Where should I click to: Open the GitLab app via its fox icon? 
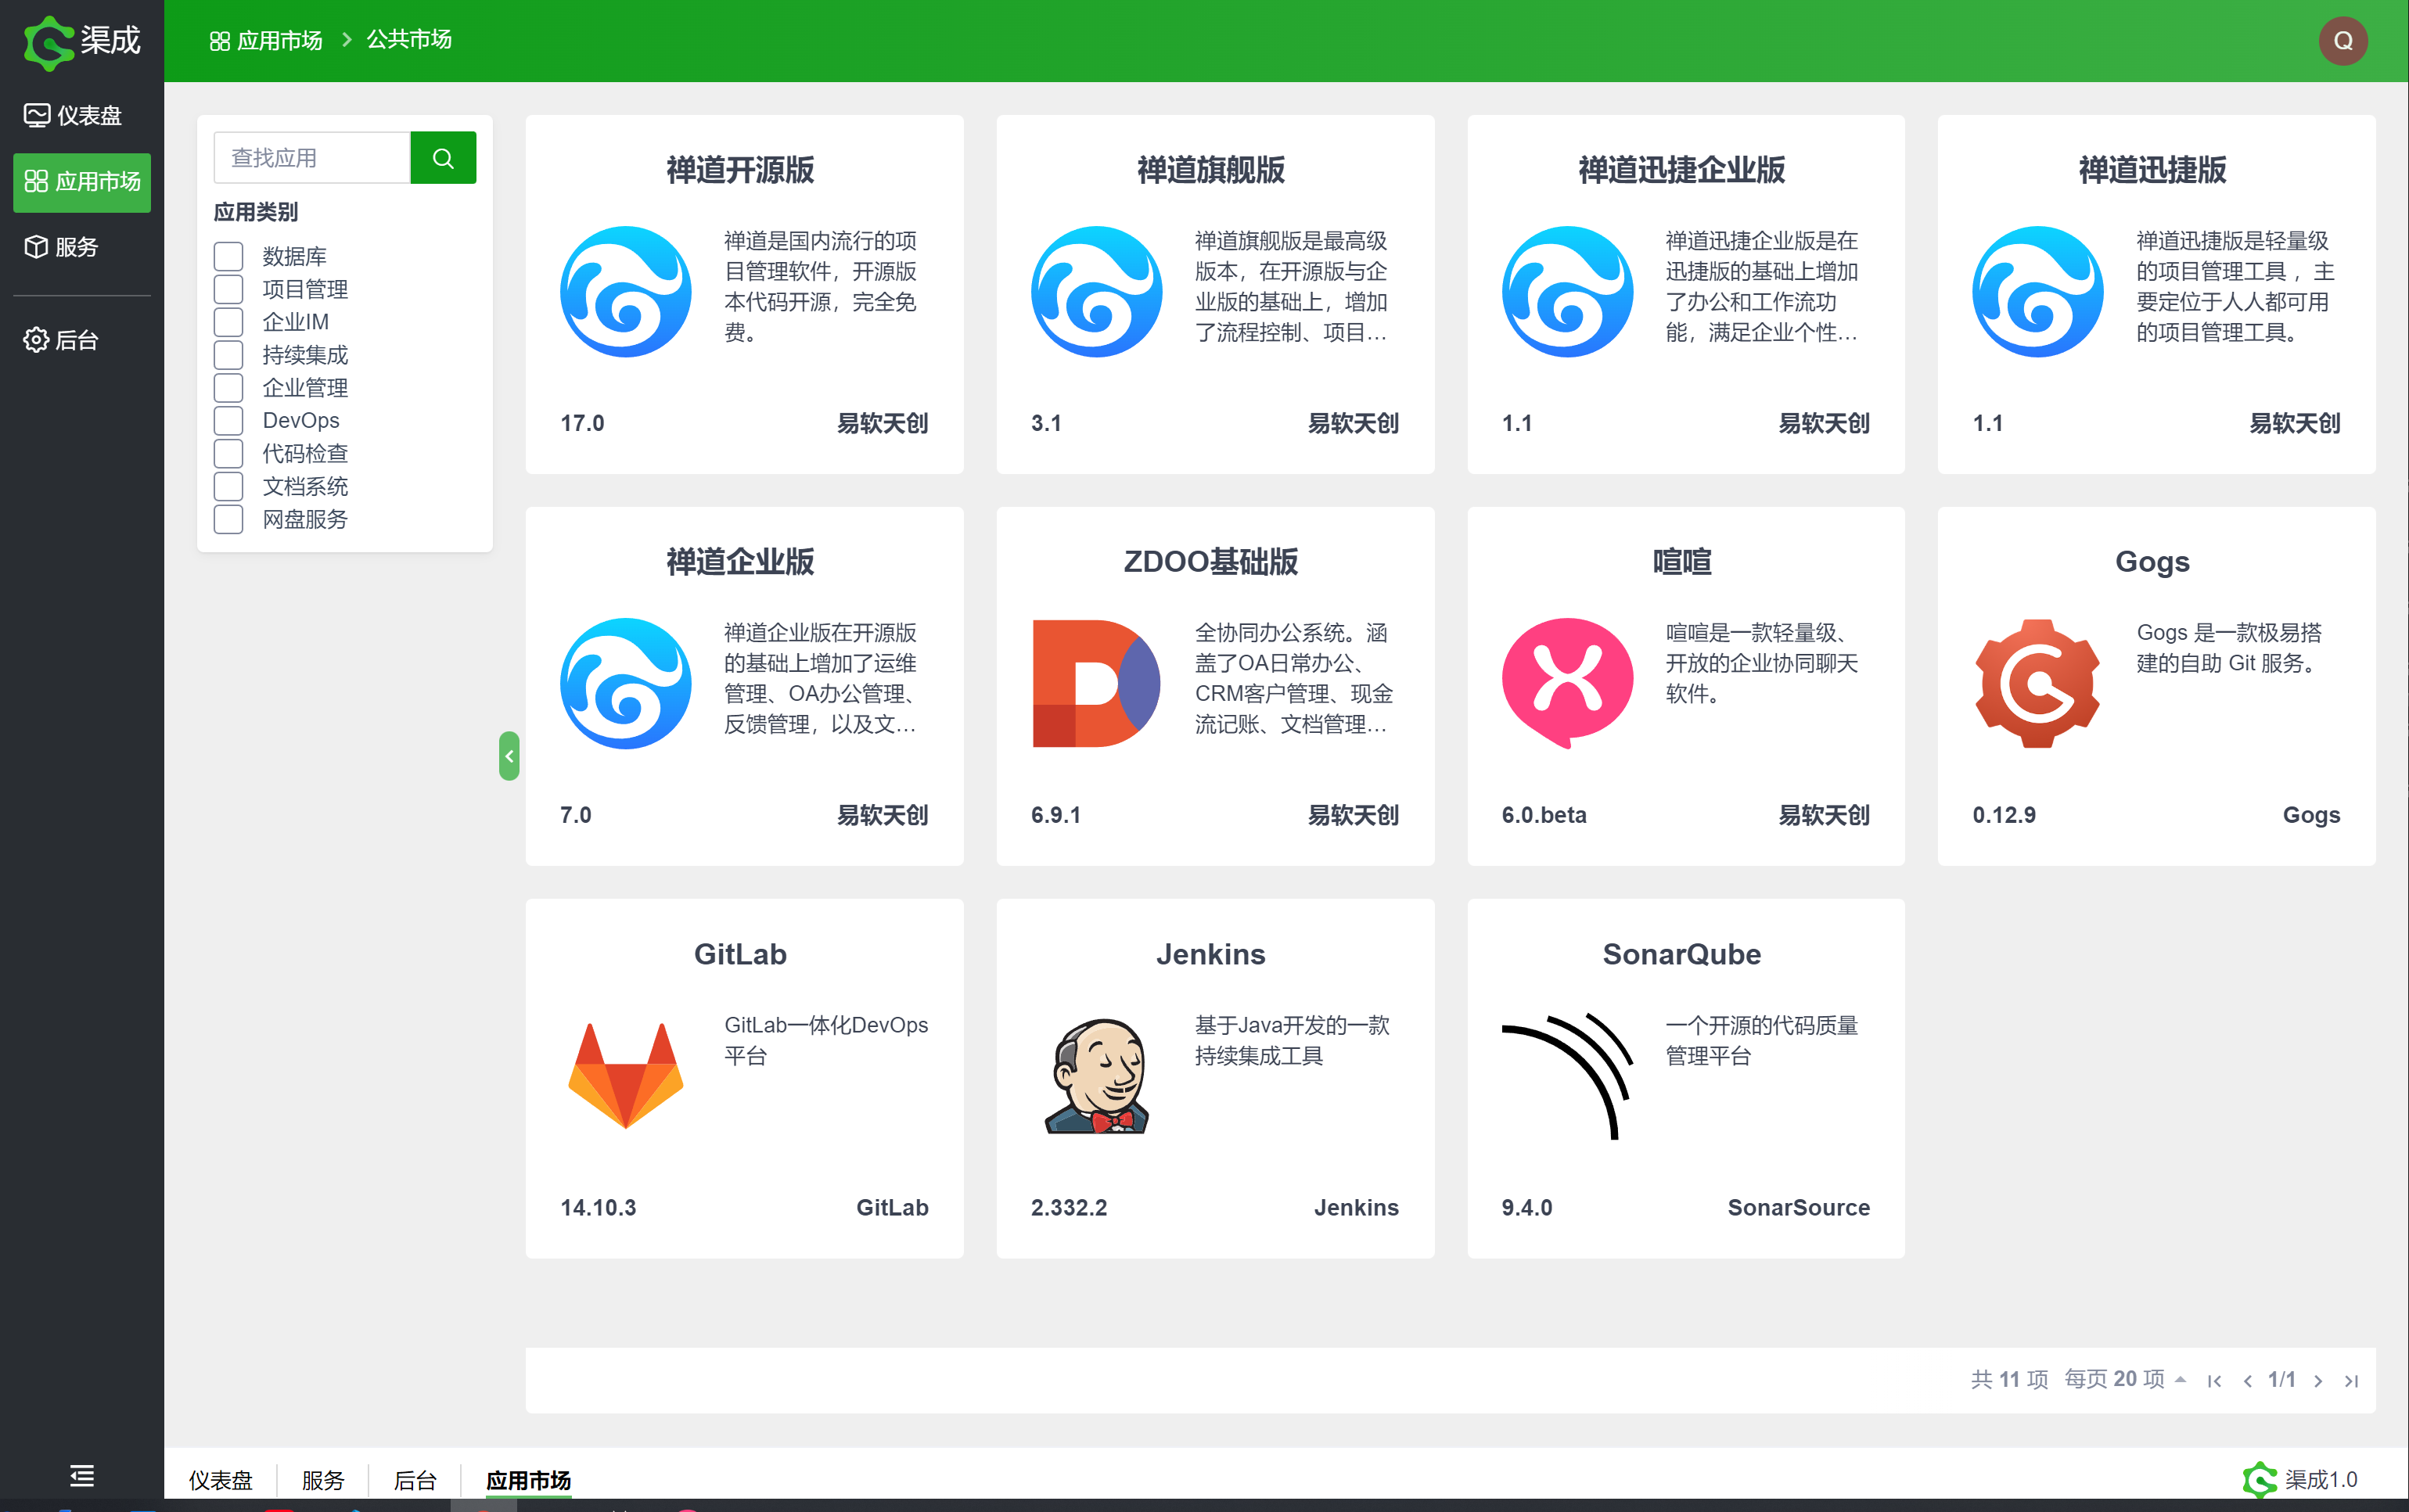(624, 1077)
